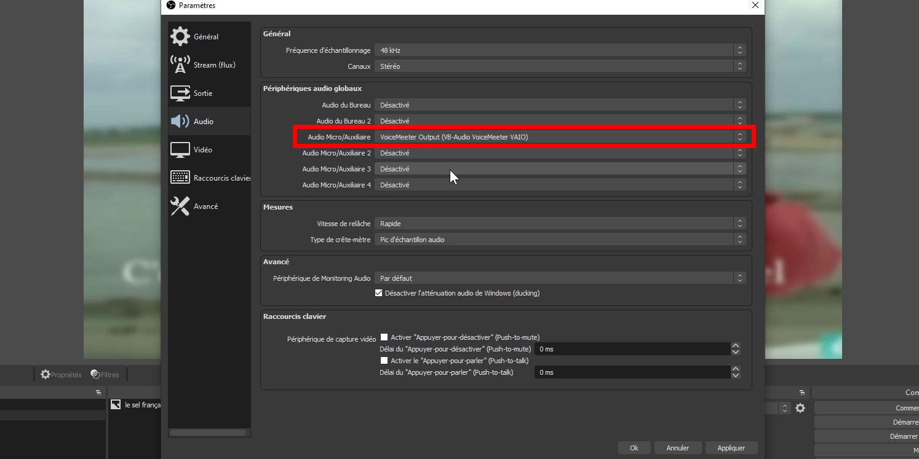The height and width of the screenshot is (459, 919).
Task: Open the Filtres icon in toolbar
Action: [95, 374]
